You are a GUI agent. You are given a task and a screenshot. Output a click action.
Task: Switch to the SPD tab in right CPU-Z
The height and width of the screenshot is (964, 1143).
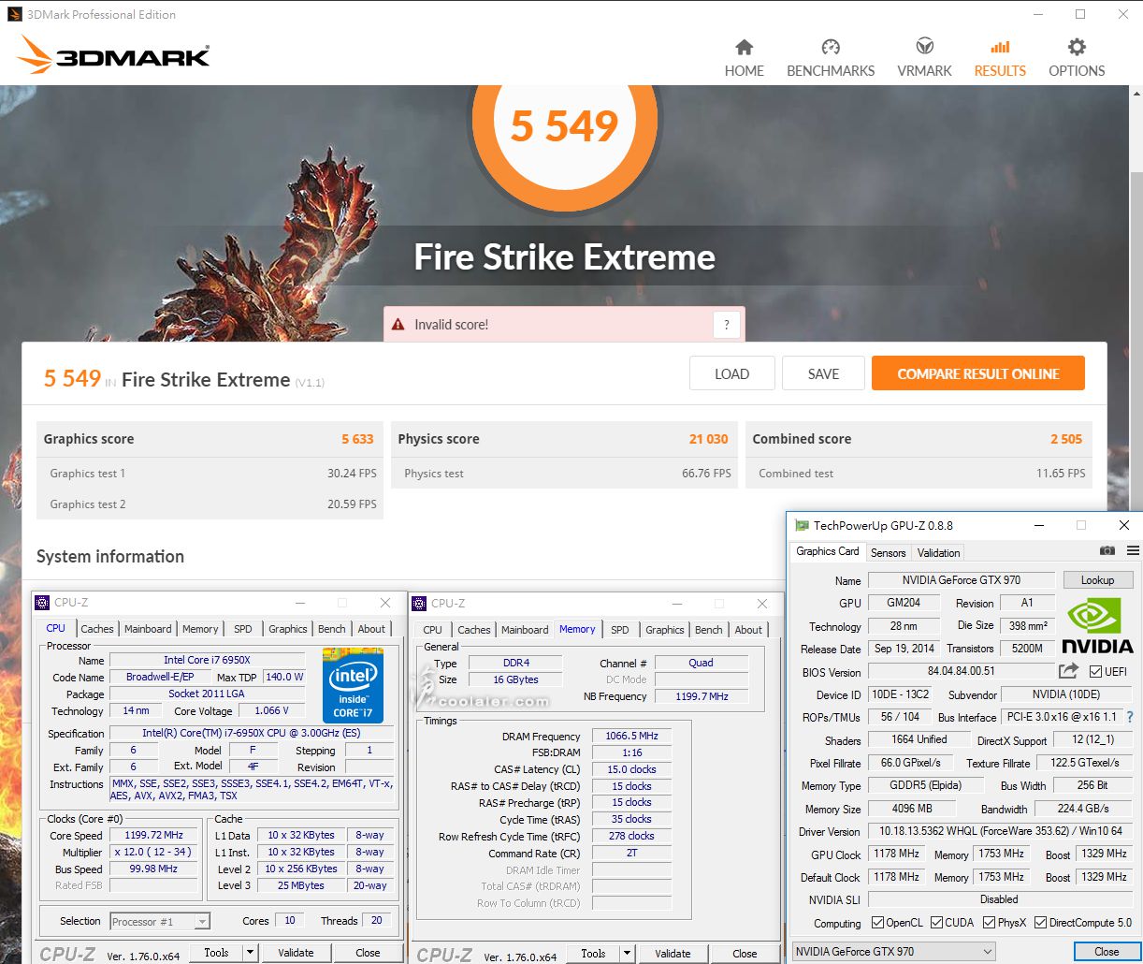(x=619, y=630)
